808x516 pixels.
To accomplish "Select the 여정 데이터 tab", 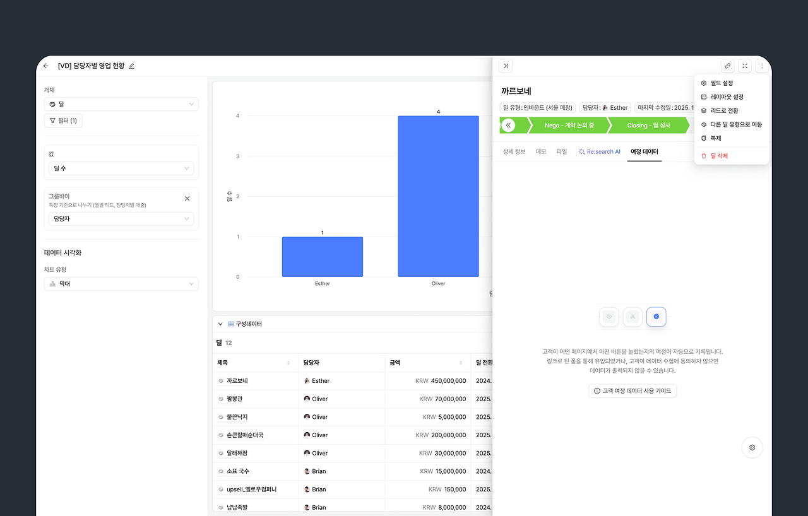I will (645, 151).
